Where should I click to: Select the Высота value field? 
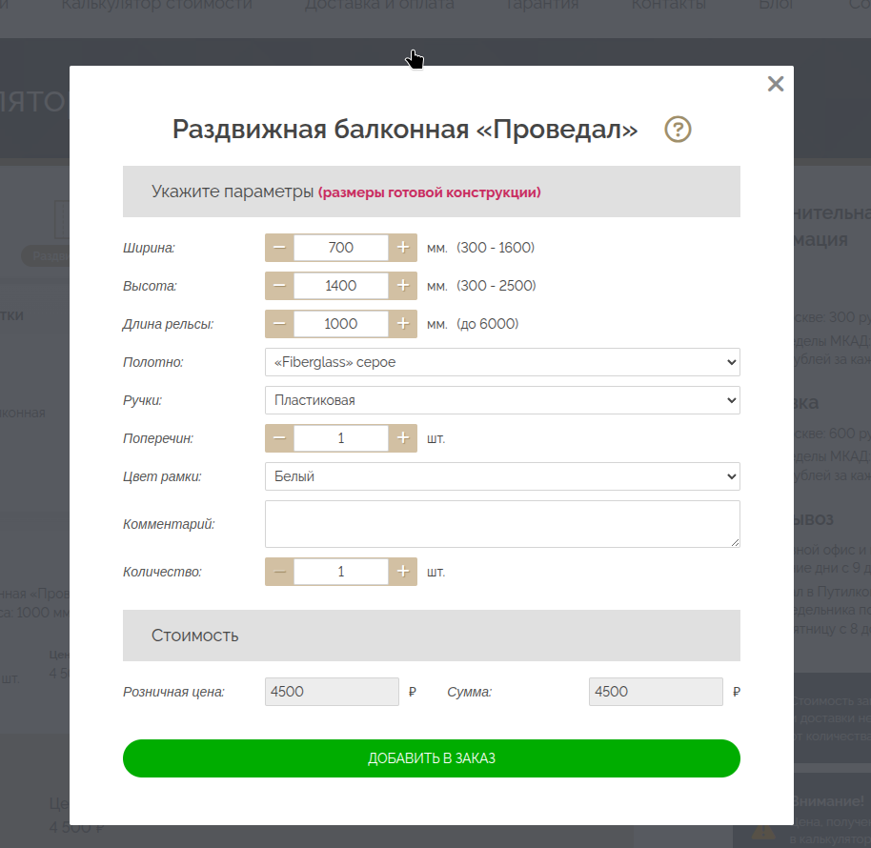point(341,286)
